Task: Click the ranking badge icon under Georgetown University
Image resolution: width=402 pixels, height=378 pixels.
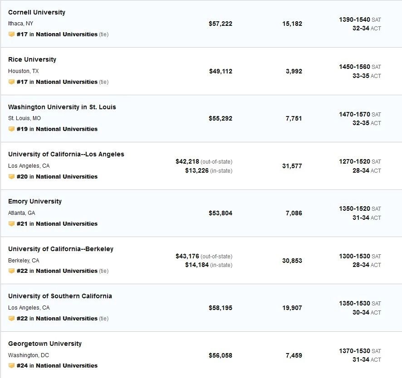Action: [x=11, y=366]
